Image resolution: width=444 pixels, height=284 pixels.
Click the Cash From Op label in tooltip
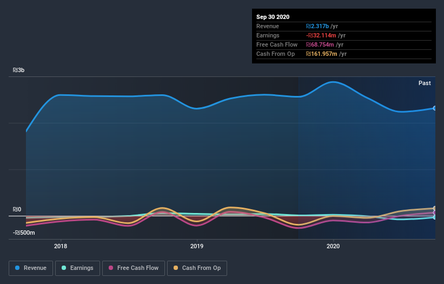tap(275, 54)
